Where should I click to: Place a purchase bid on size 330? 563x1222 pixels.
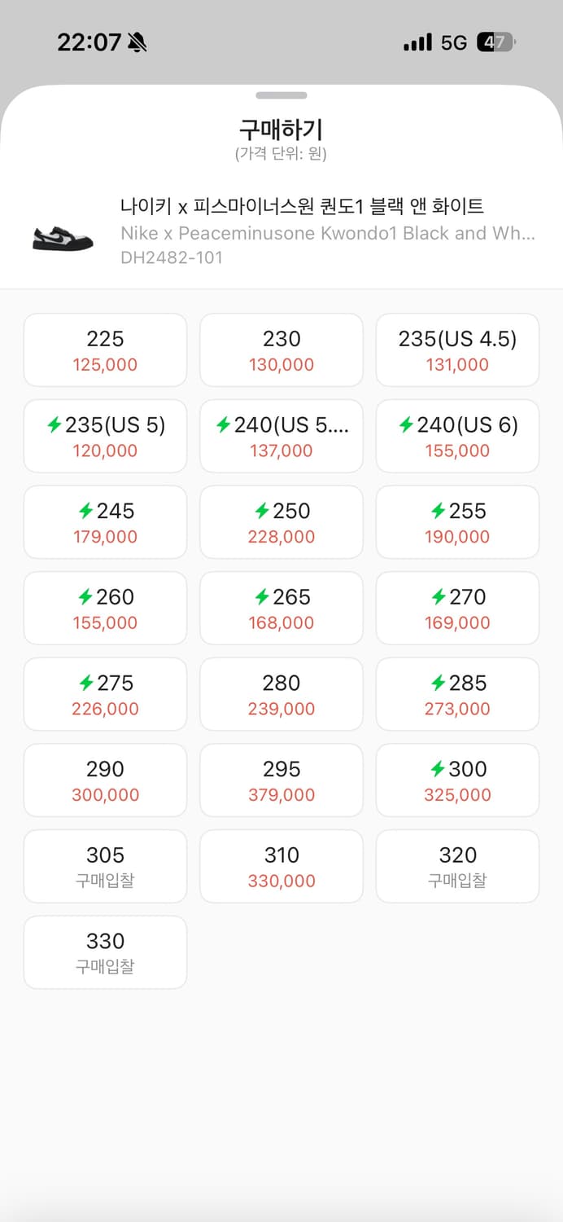pos(105,952)
